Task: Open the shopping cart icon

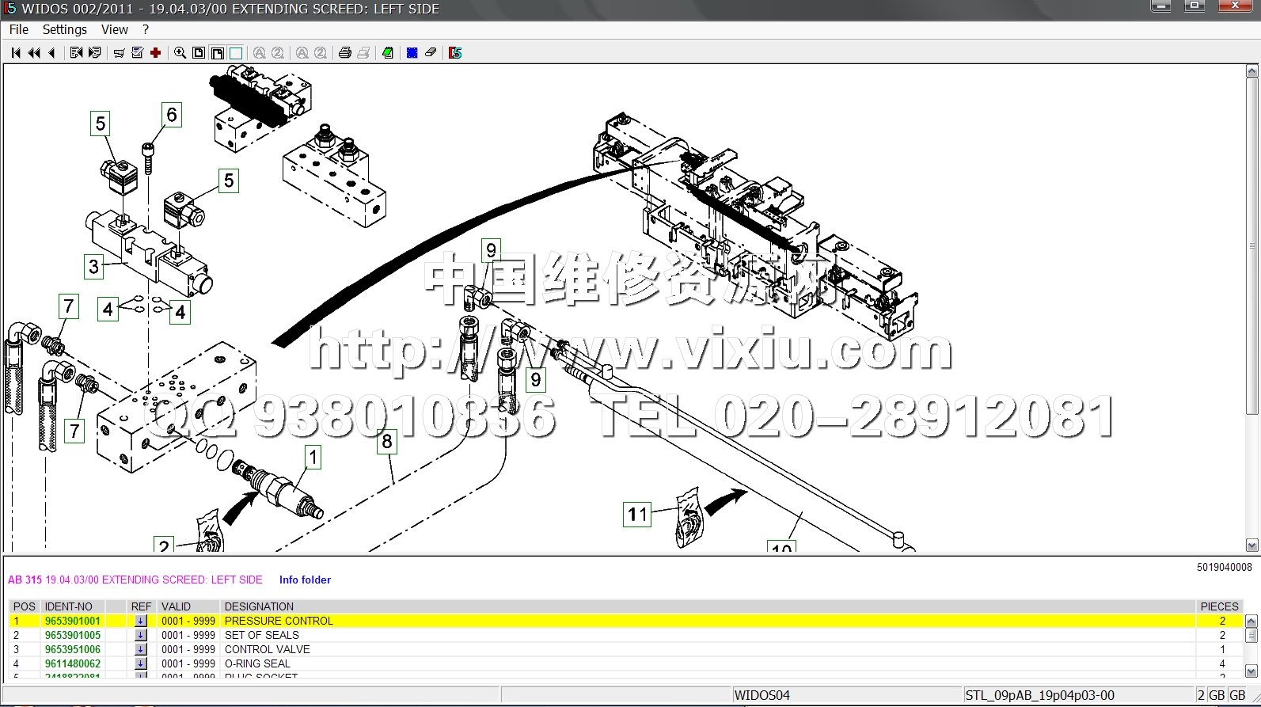Action: (119, 53)
